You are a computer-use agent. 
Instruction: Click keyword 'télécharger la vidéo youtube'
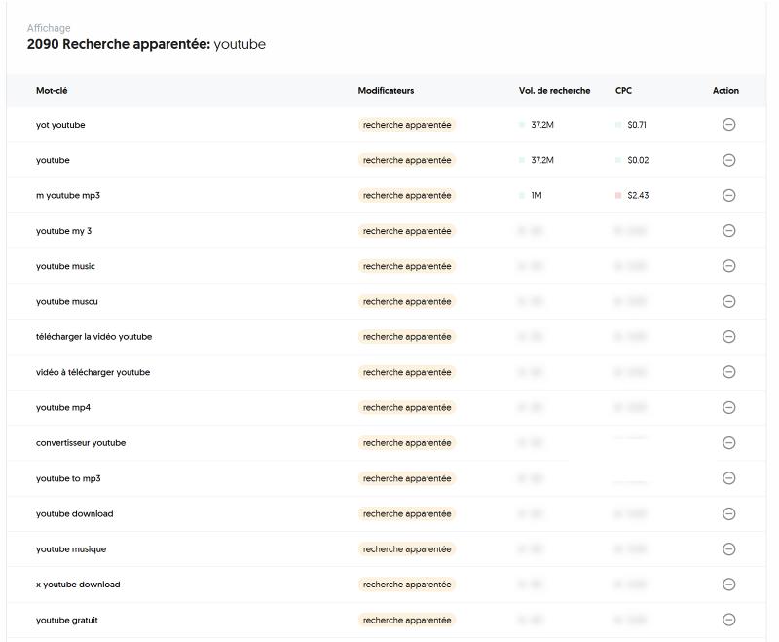click(x=93, y=337)
